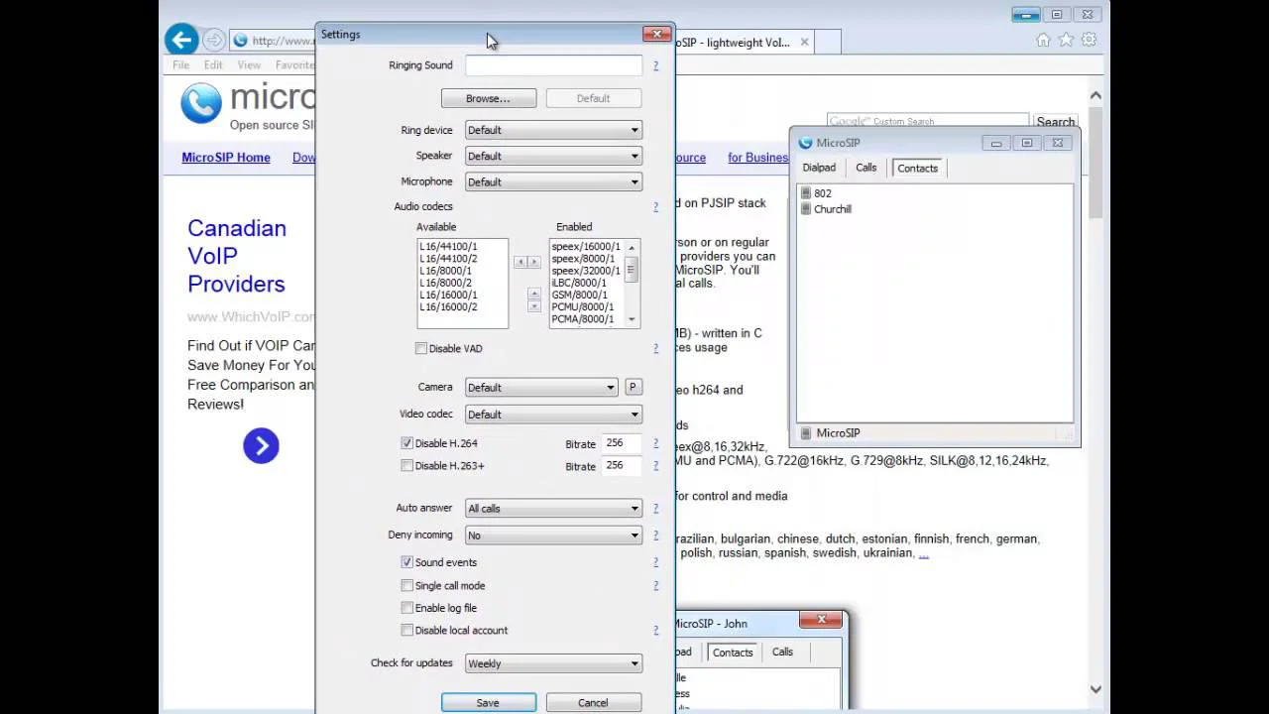Click the Camera preview P button
The image size is (1269, 714).
coord(633,388)
